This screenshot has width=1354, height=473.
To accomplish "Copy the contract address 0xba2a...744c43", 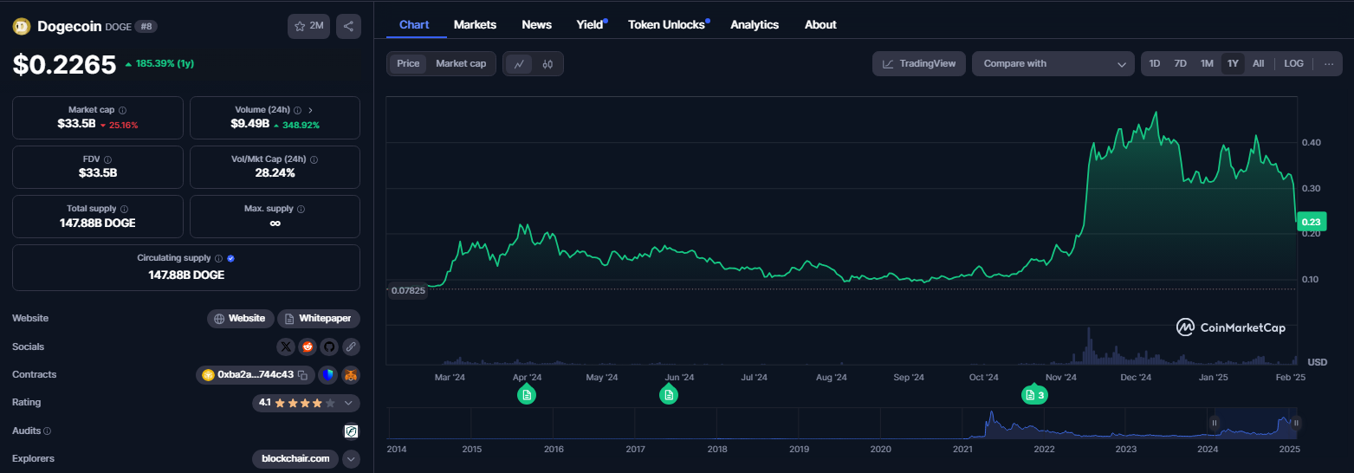I will click(303, 375).
